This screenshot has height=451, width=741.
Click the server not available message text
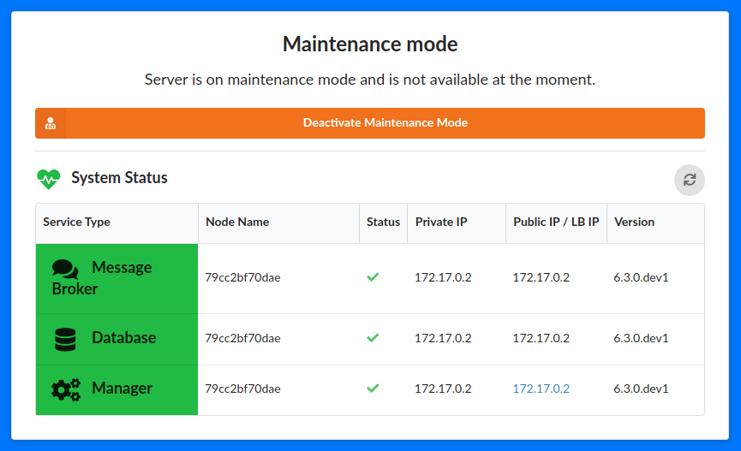370,80
